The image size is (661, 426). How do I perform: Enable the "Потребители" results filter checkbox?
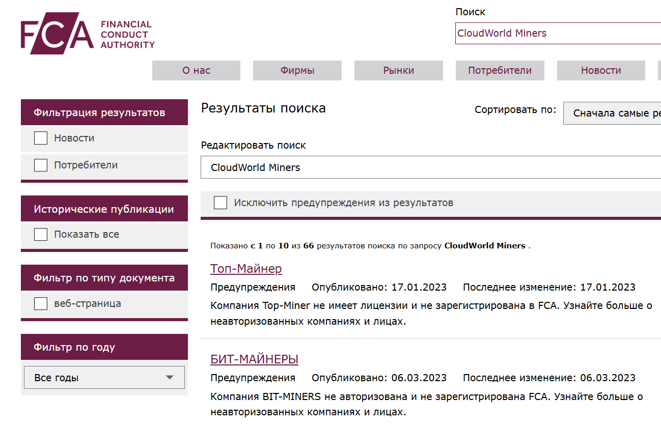click(x=40, y=165)
